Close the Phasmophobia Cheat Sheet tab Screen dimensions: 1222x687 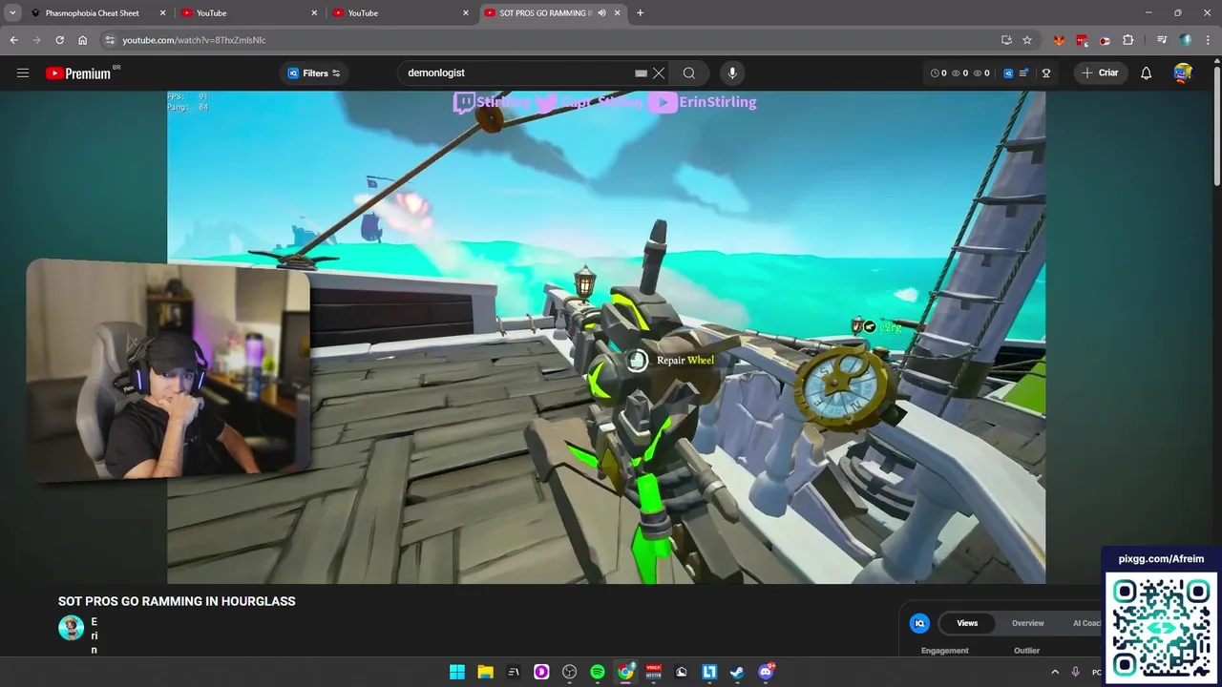(162, 13)
